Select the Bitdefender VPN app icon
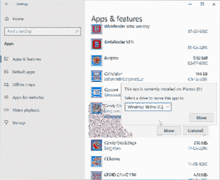The width and height of the screenshot is (220, 180). (96, 44)
